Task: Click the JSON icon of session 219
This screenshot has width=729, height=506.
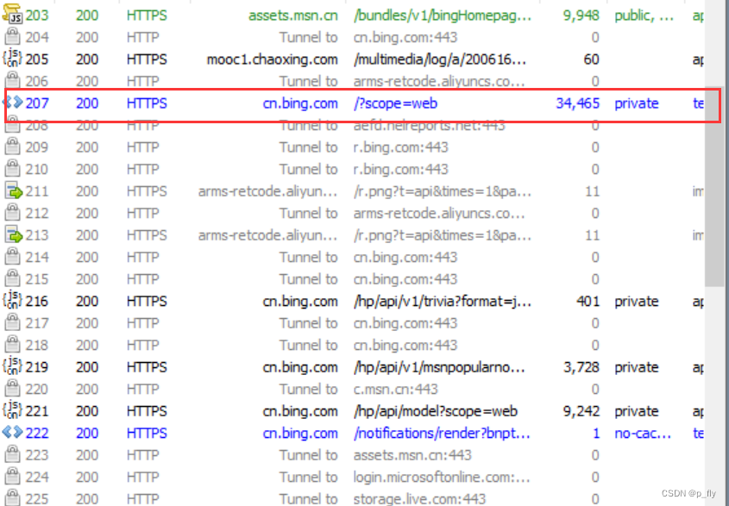Action: coord(12,367)
